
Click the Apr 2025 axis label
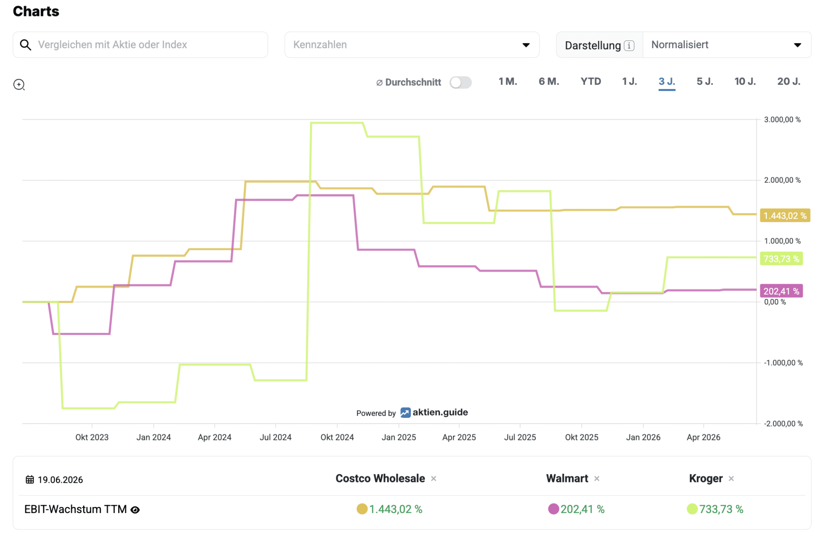[459, 437]
